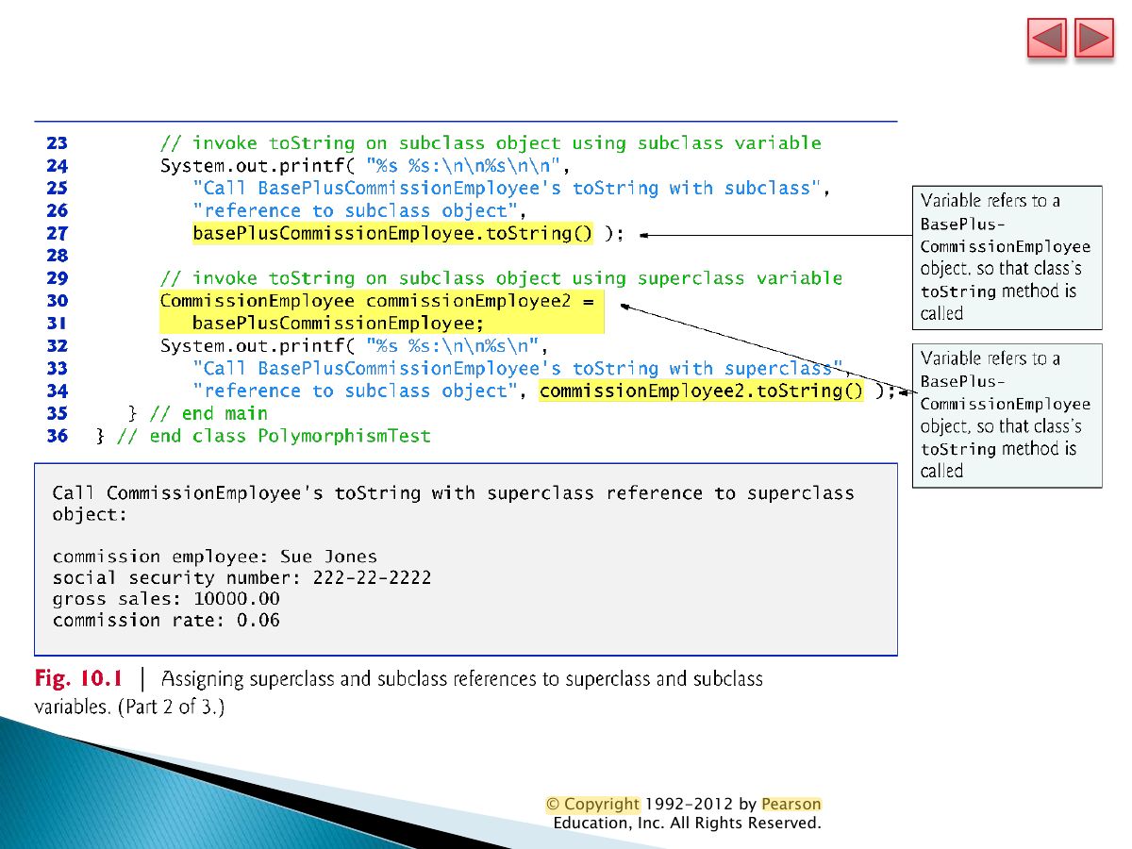This screenshot has height=849, width=1132.
Task: Click output line 'commission employee: Sue Jones'
Action: (x=215, y=557)
